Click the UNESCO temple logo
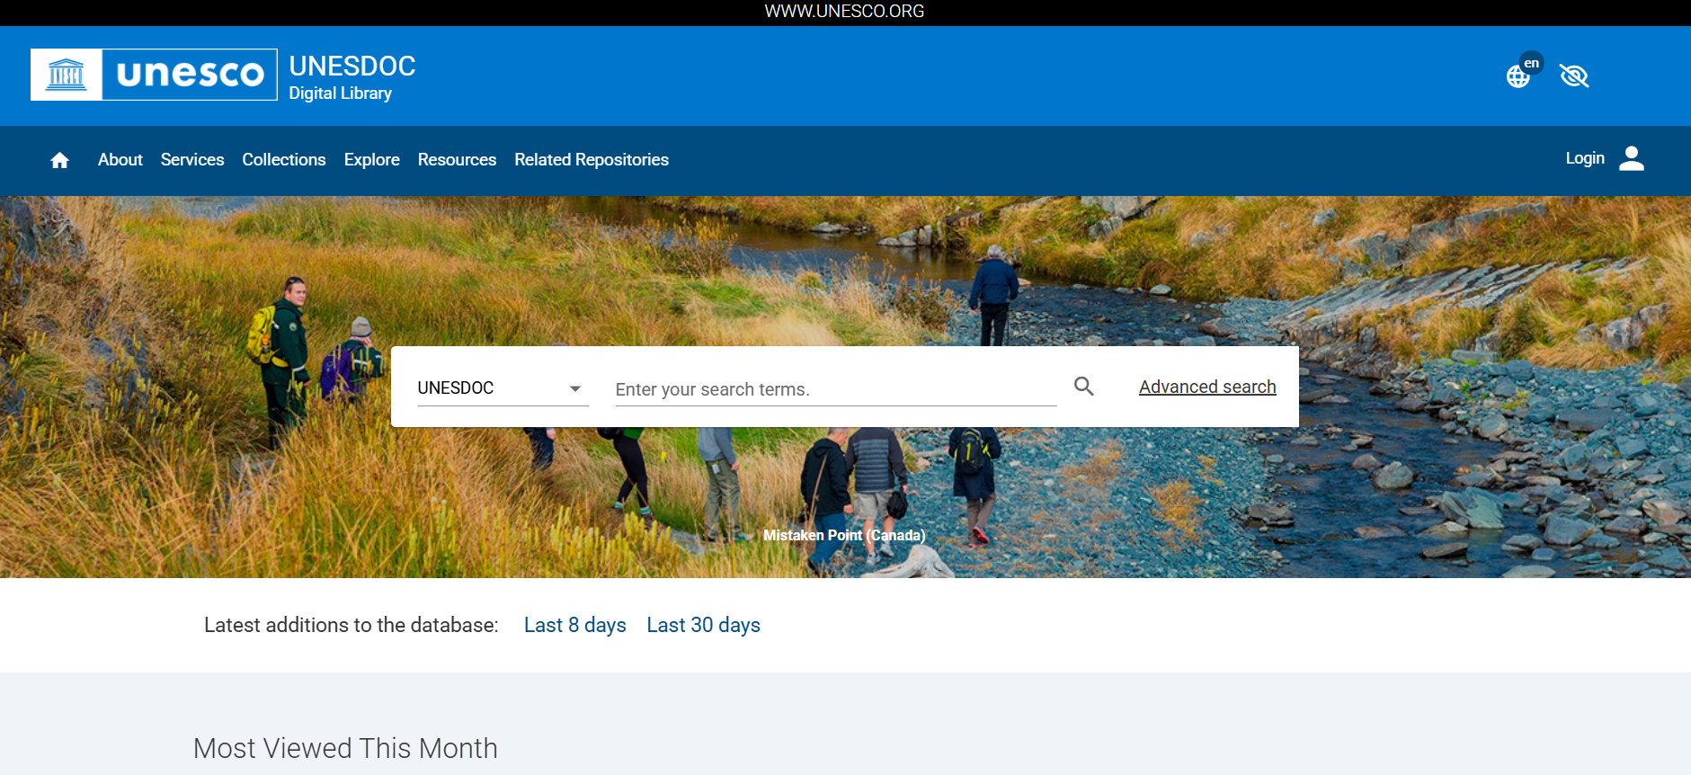 (67, 75)
